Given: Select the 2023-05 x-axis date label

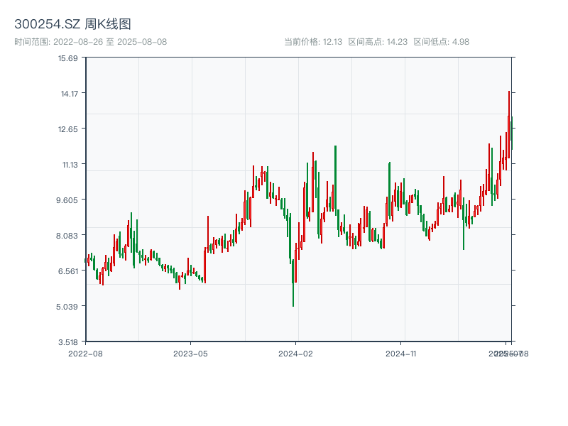Looking at the screenshot, I should click(x=190, y=353).
